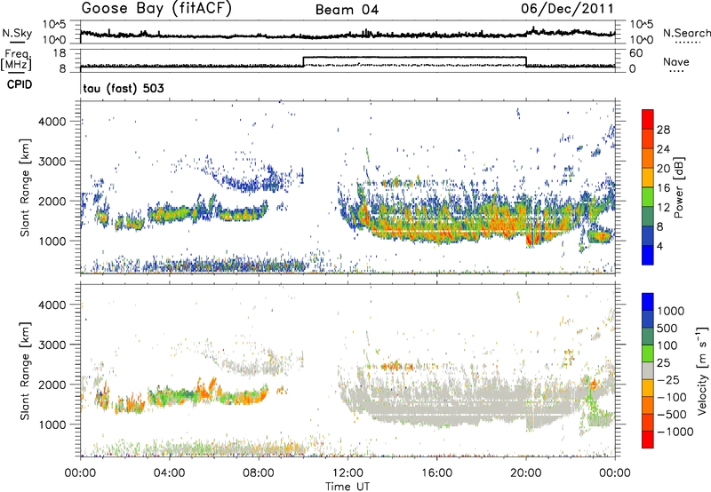Viewport: 711px width, 492px height.
Task: Click the '12:00' time tick label
Action: [348, 473]
